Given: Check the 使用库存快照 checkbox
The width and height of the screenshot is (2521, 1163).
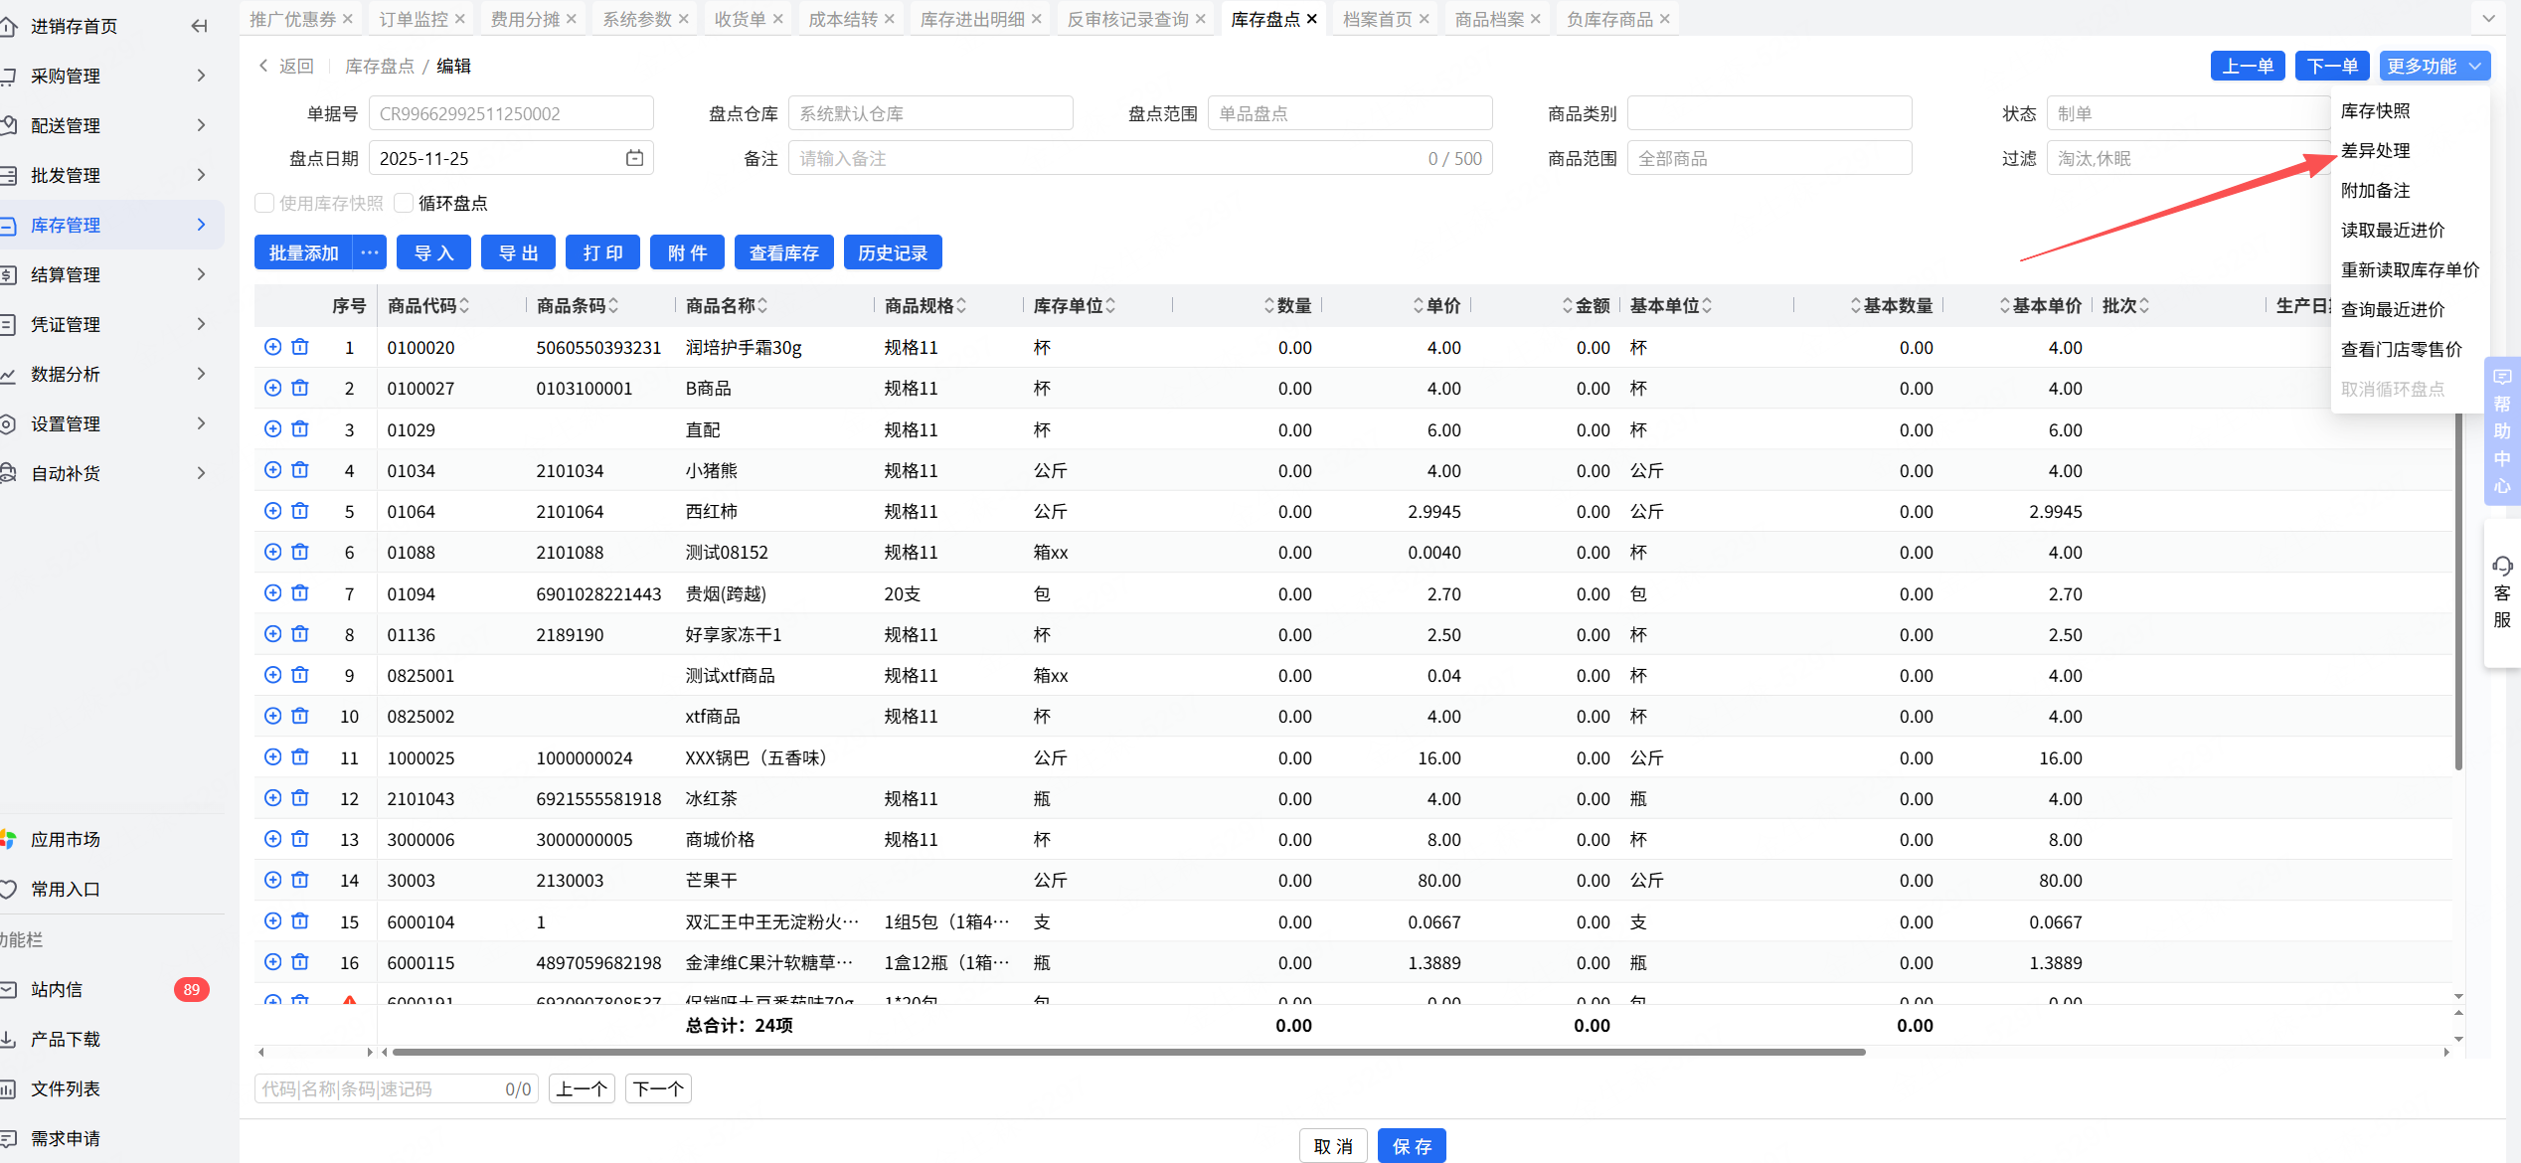Looking at the screenshot, I should pyautogui.click(x=264, y=203).
